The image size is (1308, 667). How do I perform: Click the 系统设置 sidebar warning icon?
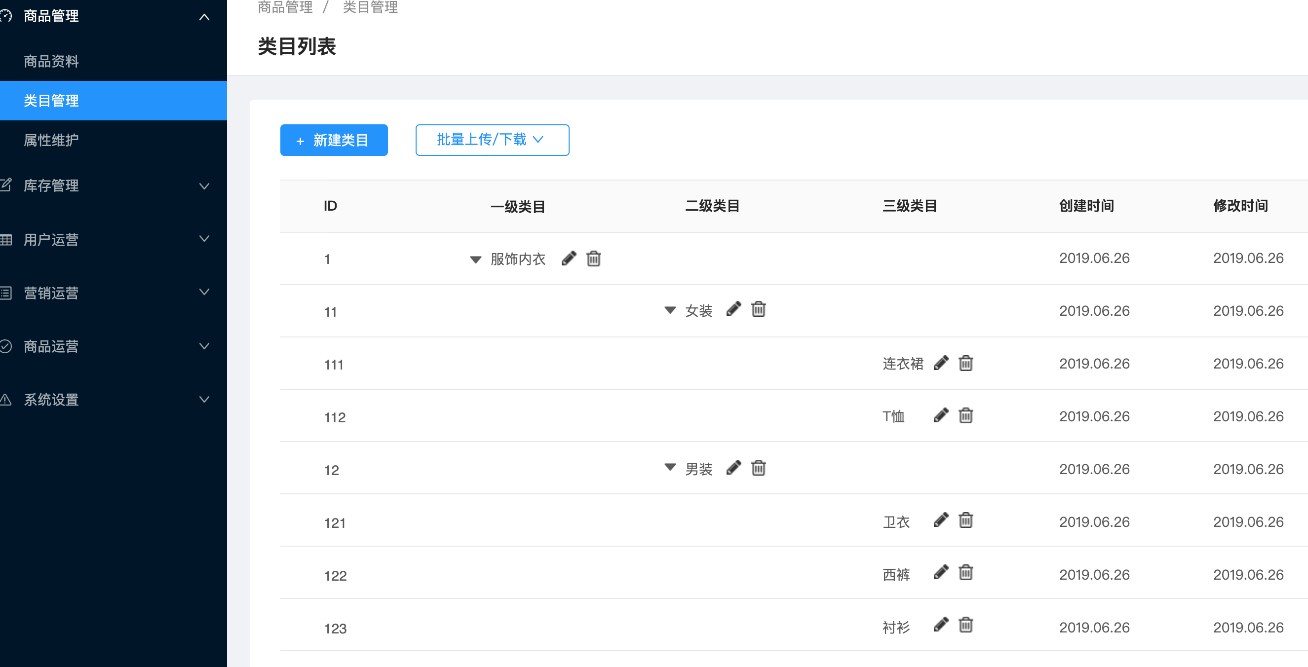click(5, 400)
